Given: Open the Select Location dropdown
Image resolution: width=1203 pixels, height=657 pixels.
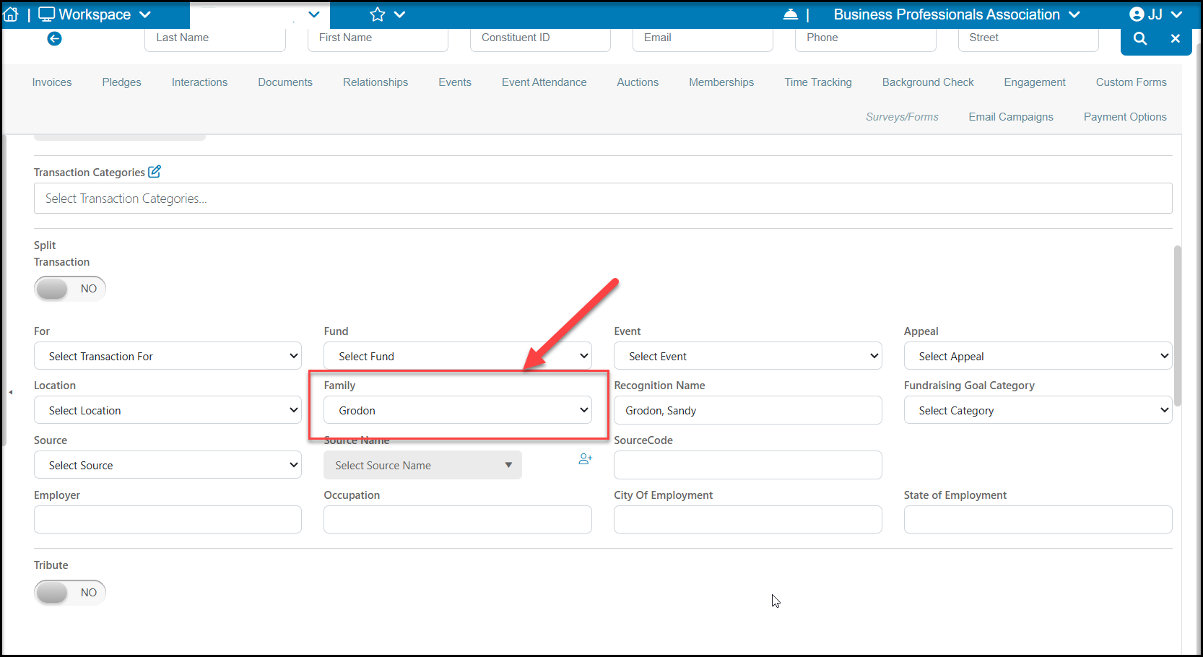Looking at the screenshot, I should tap(168, 410).
